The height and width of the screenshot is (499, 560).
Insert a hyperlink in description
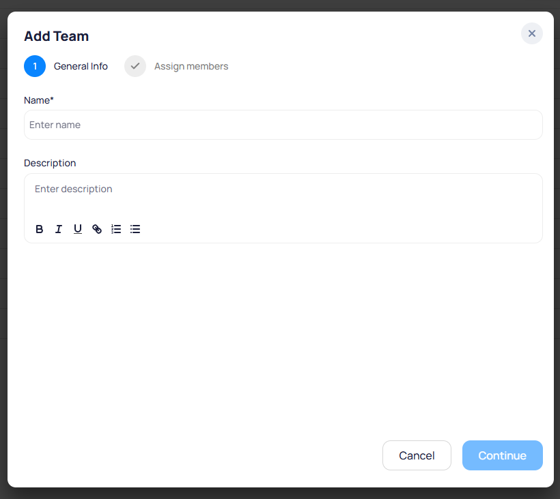click(97, 229)
